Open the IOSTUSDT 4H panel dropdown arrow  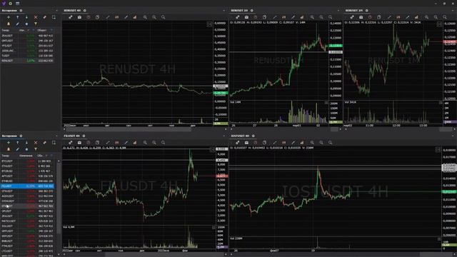pos(453,136)
